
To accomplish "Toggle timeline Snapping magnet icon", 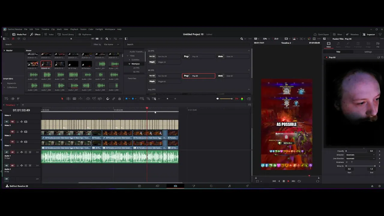I will click(x=108, y=99).
